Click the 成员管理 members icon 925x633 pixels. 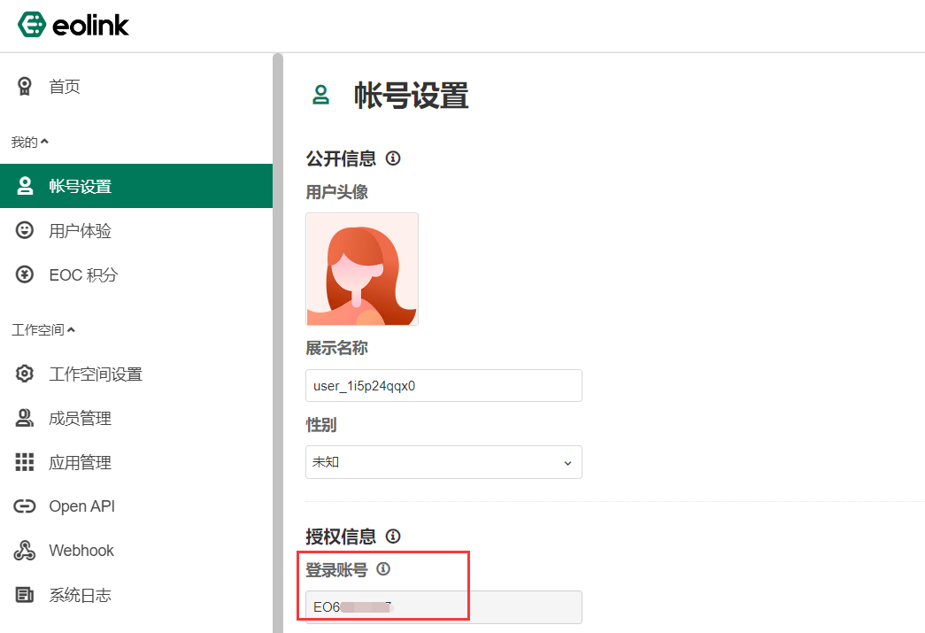(25, 418)
